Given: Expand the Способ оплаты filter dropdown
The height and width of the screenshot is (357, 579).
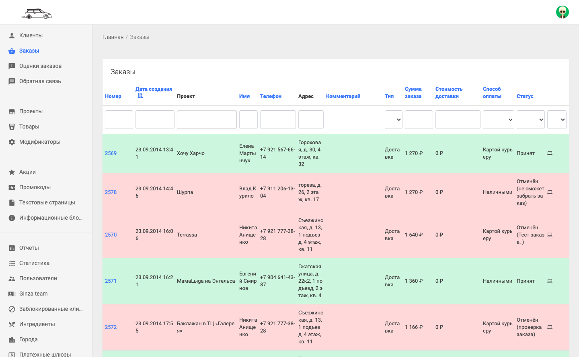Looking at the screenshot, I should tap(498, 120).
